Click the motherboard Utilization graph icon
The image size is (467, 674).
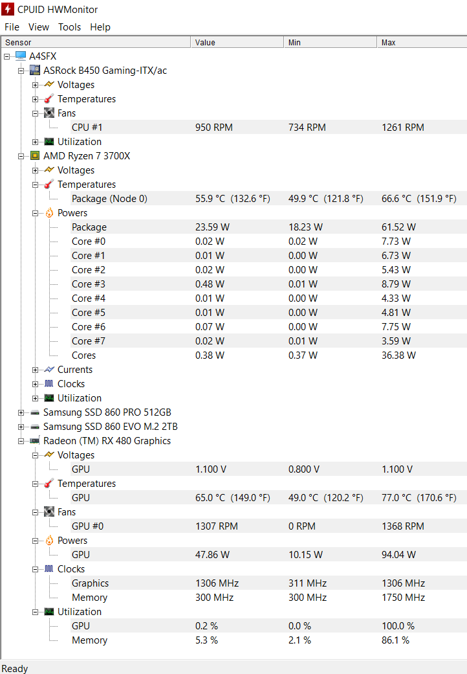click(49, 141)
